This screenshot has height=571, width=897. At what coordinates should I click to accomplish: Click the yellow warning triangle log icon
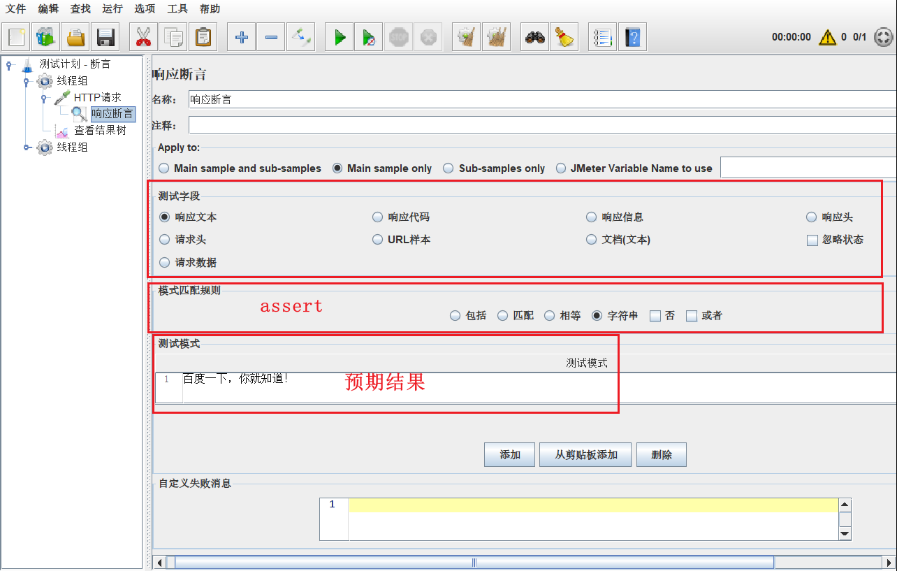click(x=827, y=37)
